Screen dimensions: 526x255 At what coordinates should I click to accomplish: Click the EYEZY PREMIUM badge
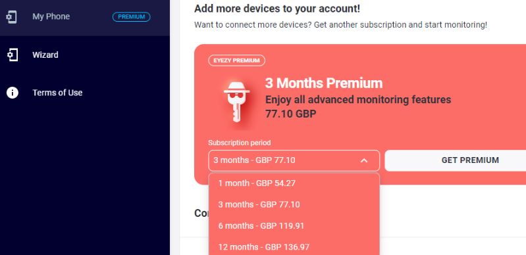click(x=236, y=60)
